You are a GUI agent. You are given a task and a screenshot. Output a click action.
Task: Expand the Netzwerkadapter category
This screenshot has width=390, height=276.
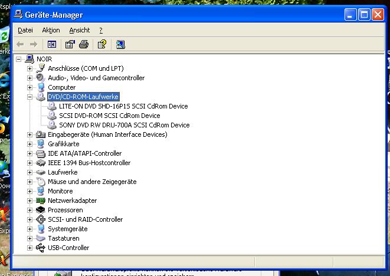click(x=30, y=201)
